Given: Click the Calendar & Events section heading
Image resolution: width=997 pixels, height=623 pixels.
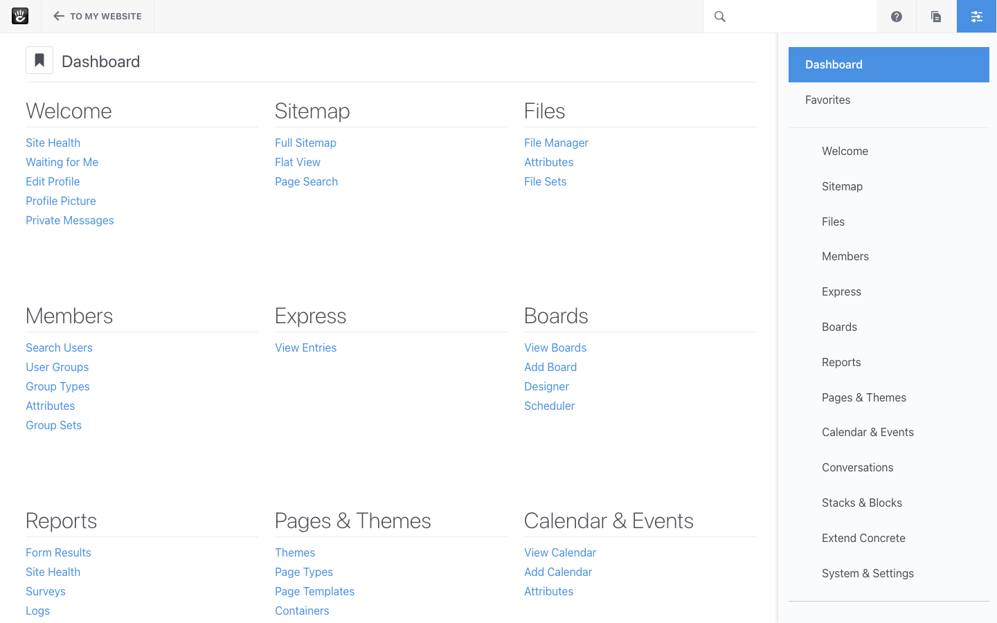Looking at the screenshot, I should [x=609, y=521].
